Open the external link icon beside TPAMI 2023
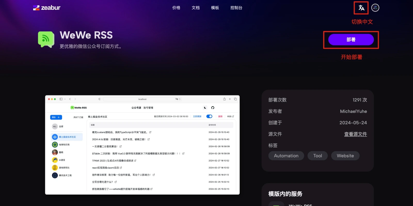The height and width of the screenshot is (206, 413). [x=135, y=161]
